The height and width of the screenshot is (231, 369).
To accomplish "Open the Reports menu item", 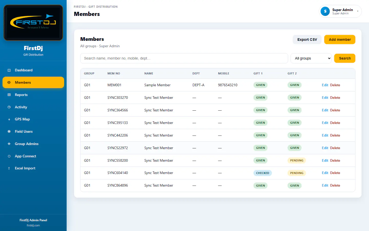I will click(33, 95).
